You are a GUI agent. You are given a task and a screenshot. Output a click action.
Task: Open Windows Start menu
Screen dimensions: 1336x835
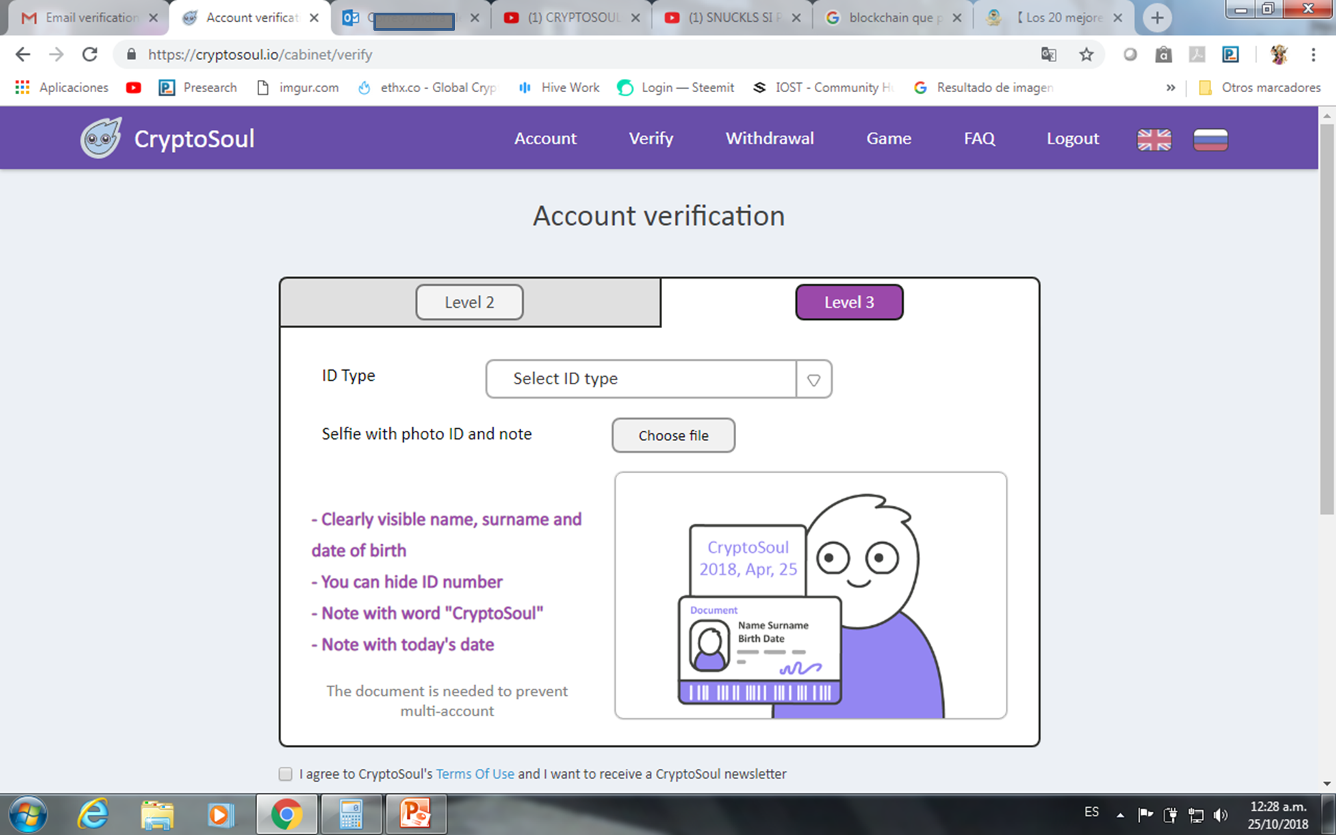[28, 814]
